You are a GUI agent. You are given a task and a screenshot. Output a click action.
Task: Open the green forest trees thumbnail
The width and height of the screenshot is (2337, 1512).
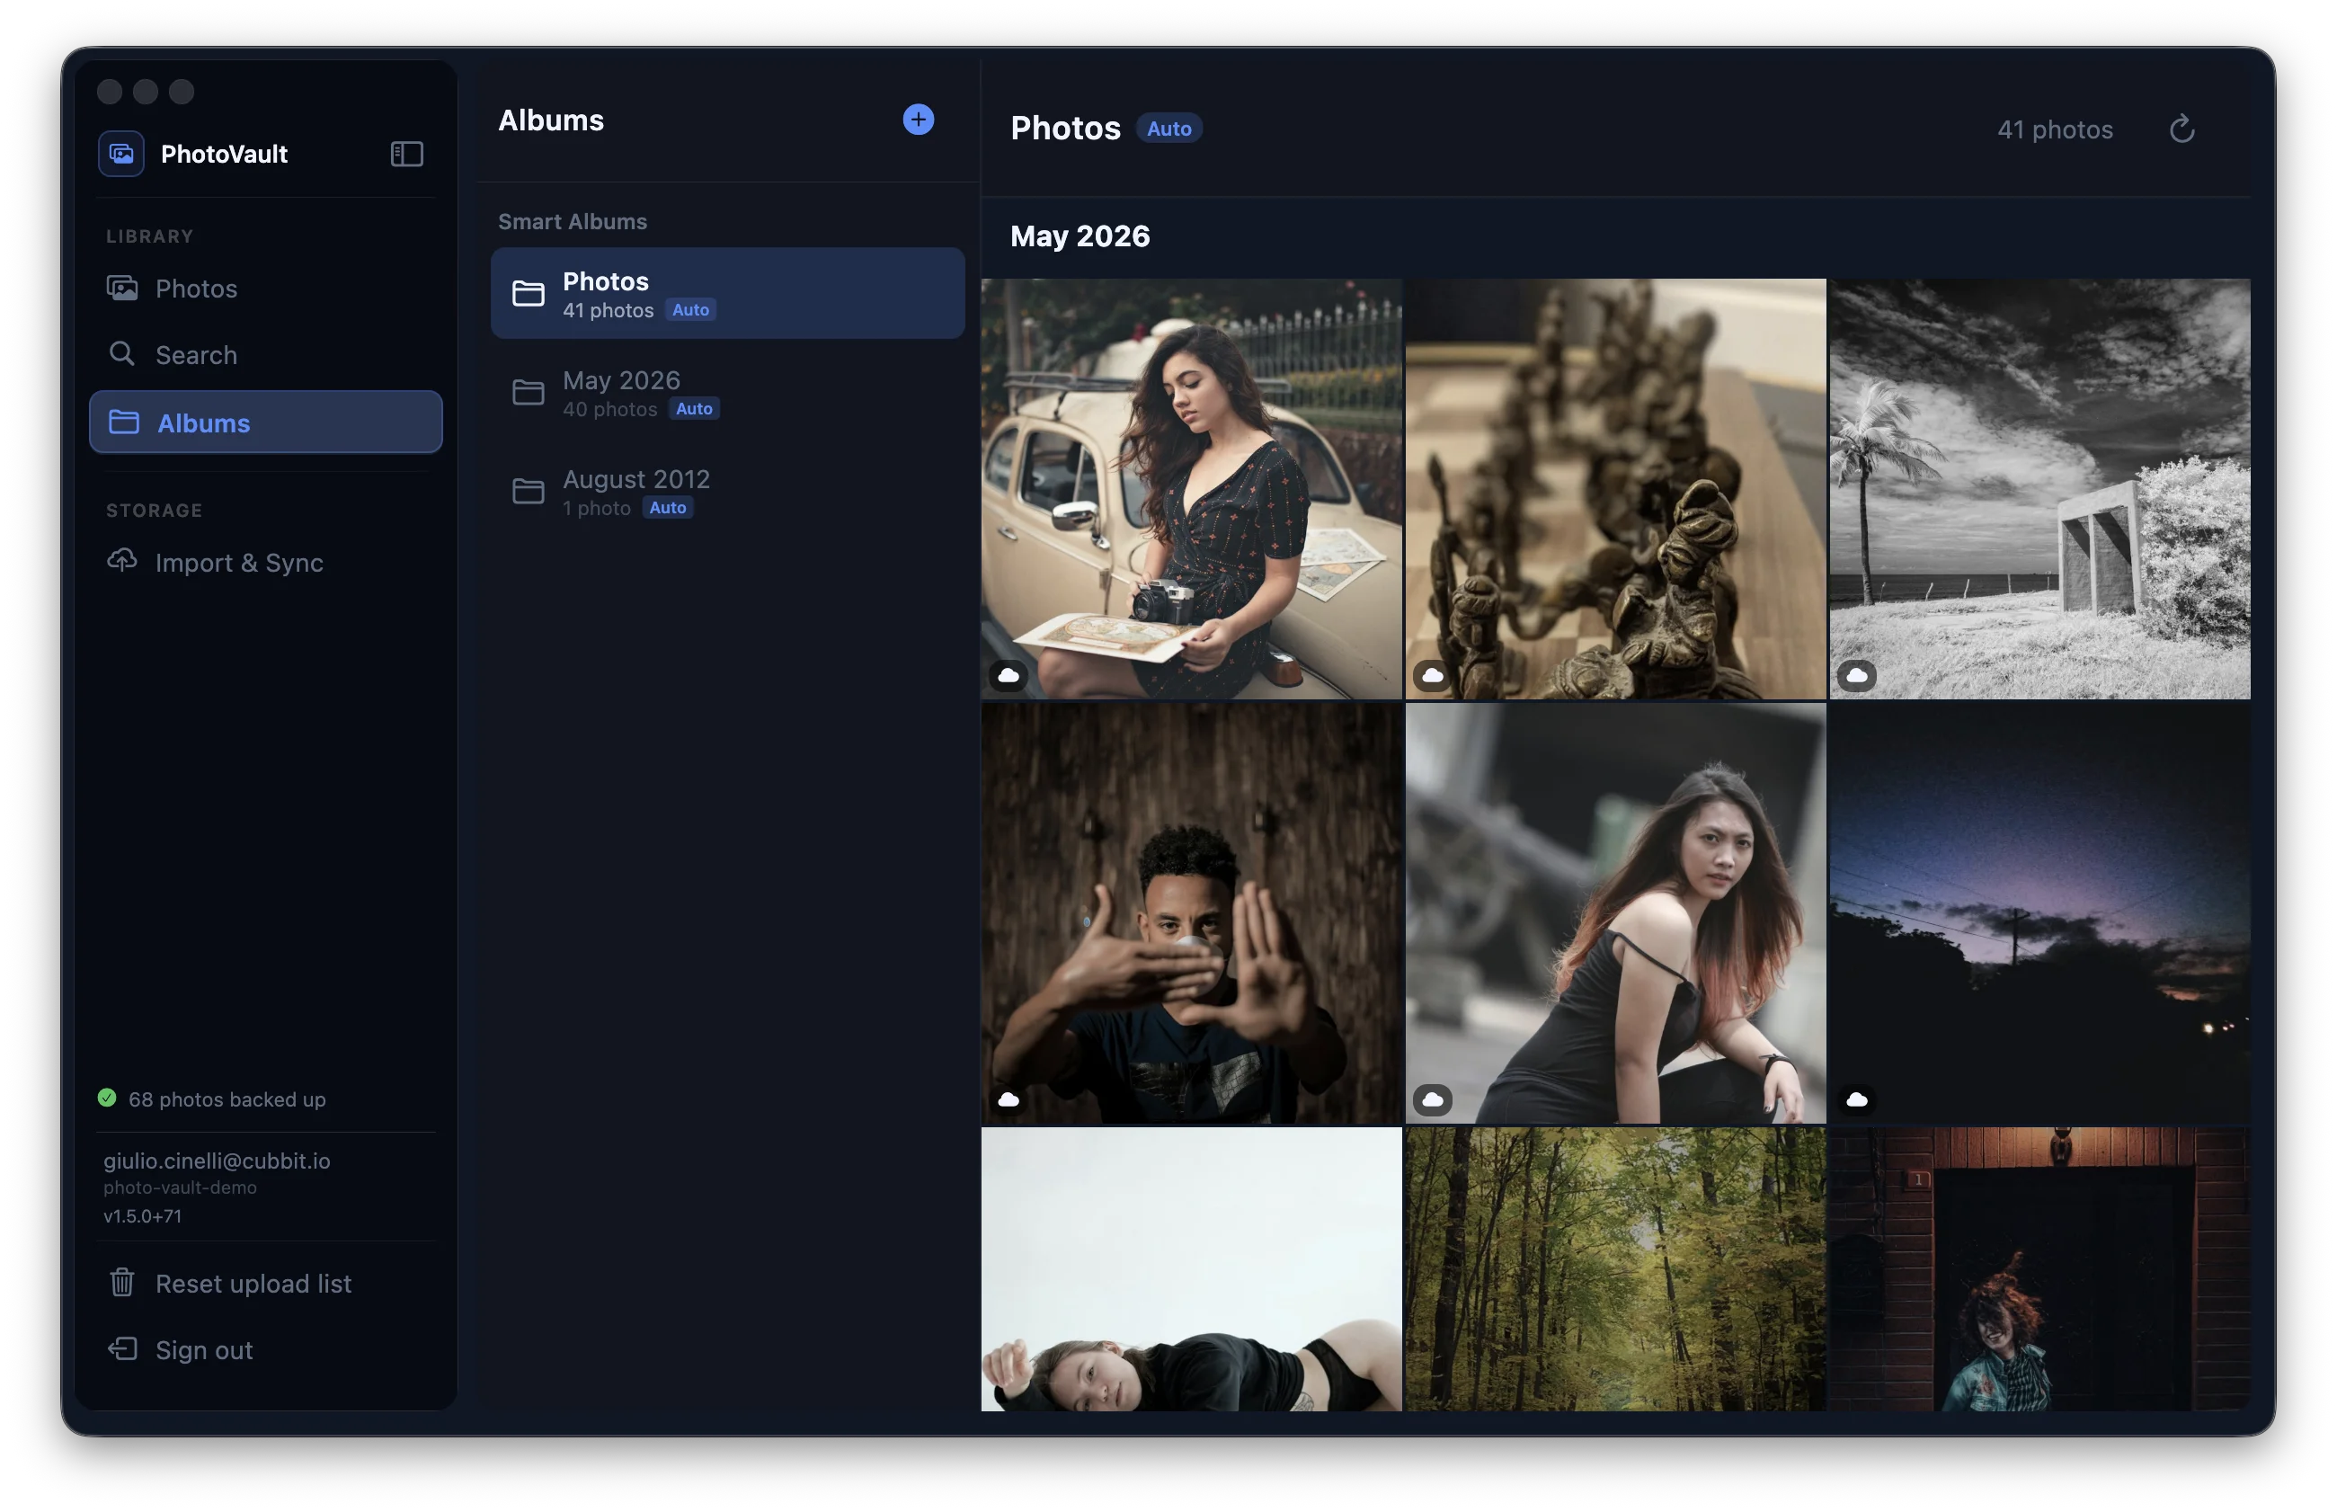[1614, 1268]
